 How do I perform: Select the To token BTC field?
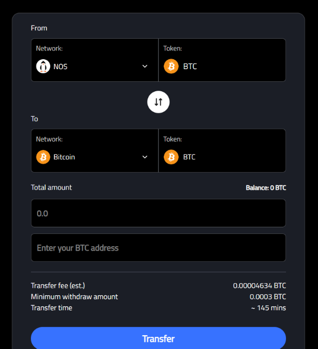point(222,150)
